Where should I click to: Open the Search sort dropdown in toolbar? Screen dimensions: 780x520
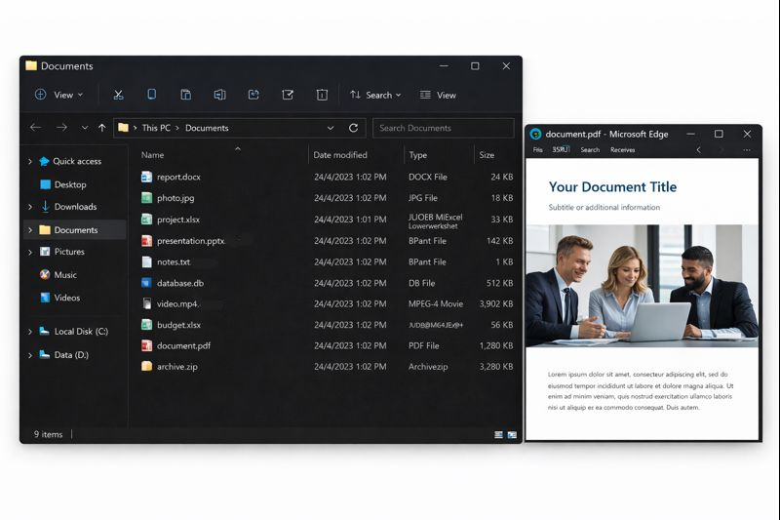375,95
